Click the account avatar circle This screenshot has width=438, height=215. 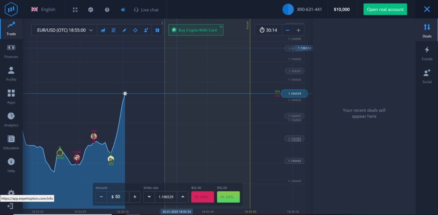click(288, 10)
